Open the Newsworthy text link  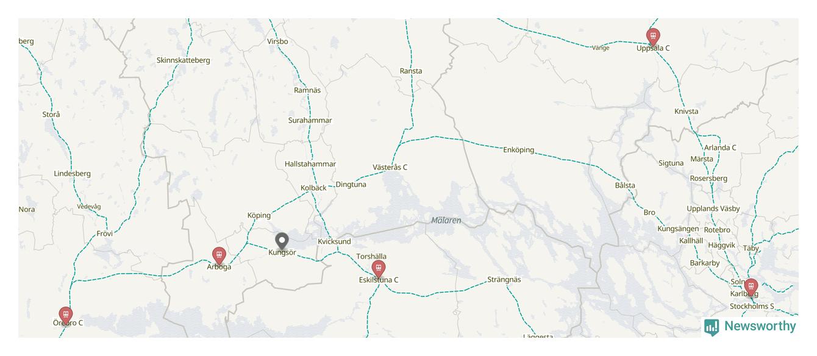pyautogui.click(x=760, y=326)
